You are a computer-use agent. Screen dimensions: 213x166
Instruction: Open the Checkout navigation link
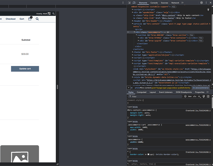(x=11, y=19)
